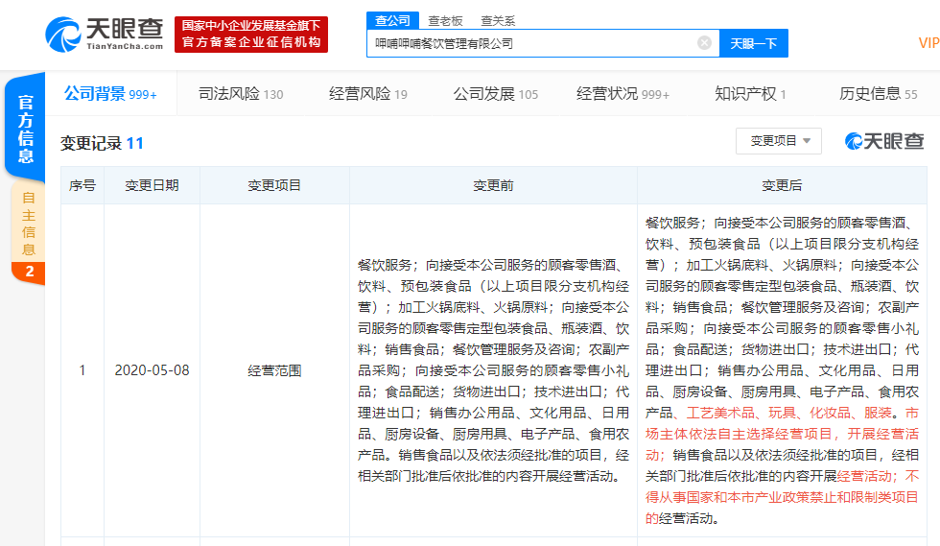Switch to 查老板 search tab
The image size is (940, 546).
click(x=445, y=21)
